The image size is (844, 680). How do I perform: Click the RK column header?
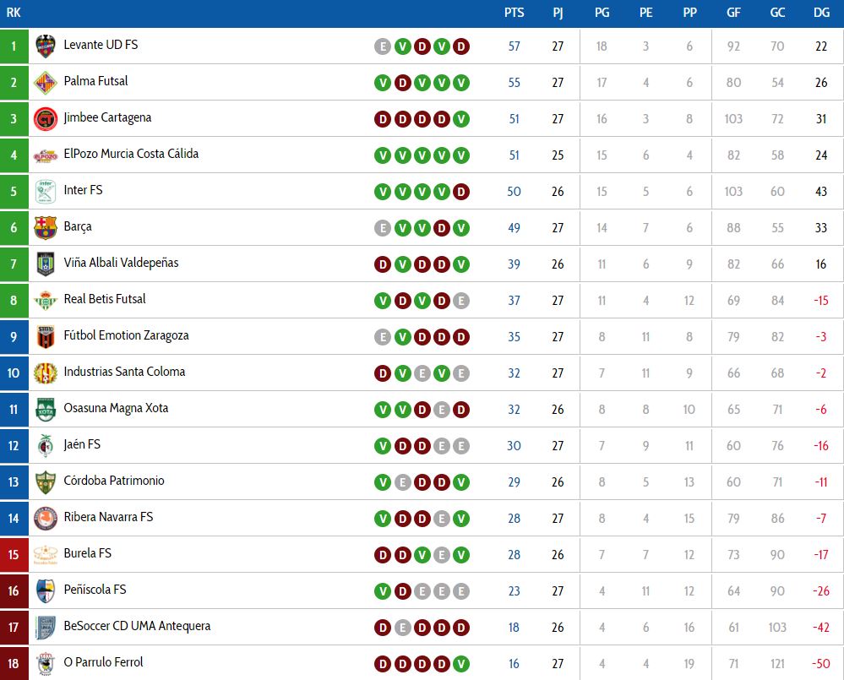pyautogui.click(x=14, y=13)
